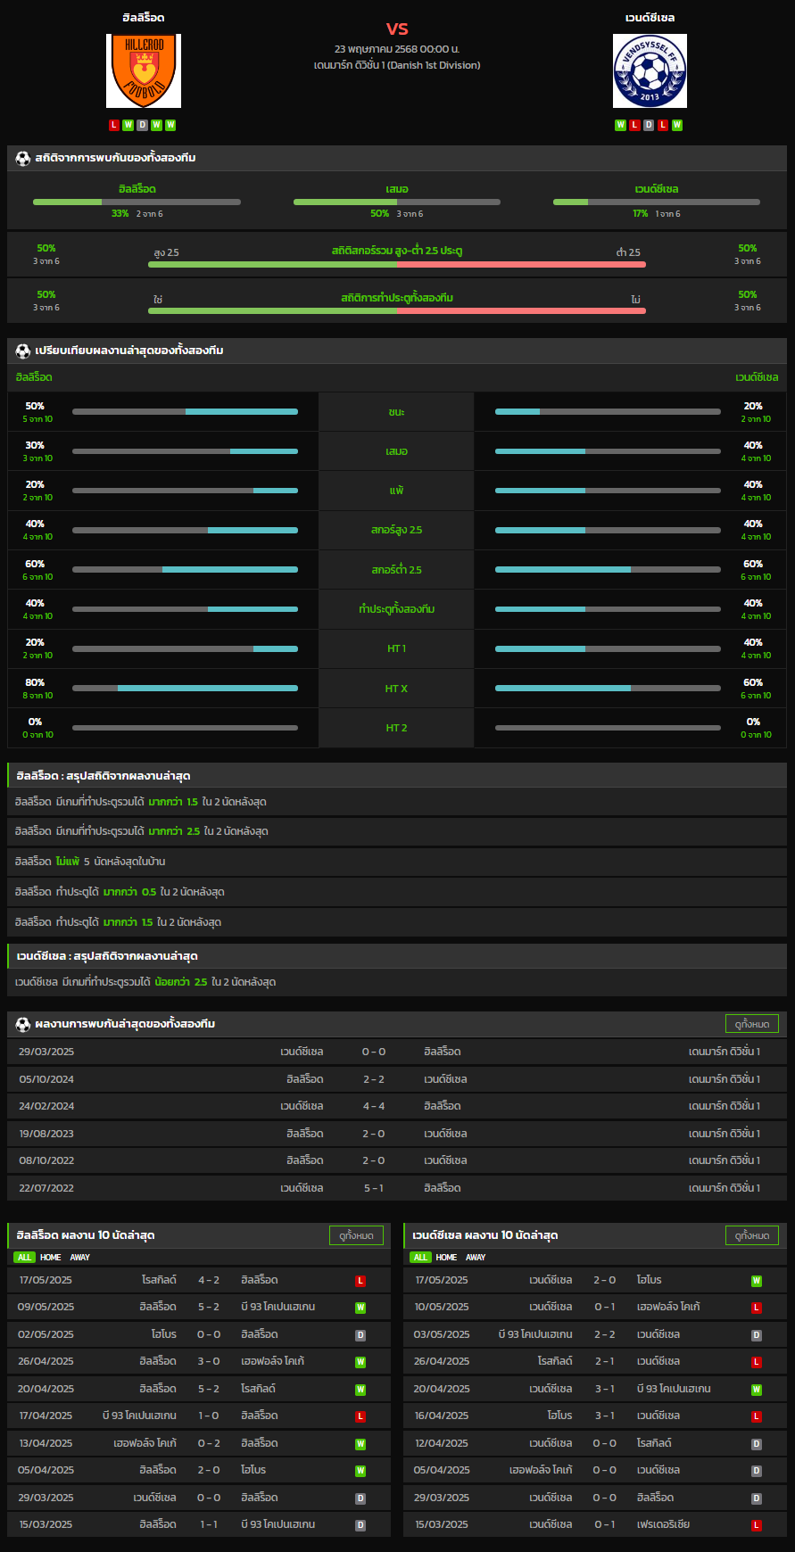Click both-teams-to-score yes/no stat bar
Image resolution: width=795 pixels, height=1552 pixels.
coord(397,310)
